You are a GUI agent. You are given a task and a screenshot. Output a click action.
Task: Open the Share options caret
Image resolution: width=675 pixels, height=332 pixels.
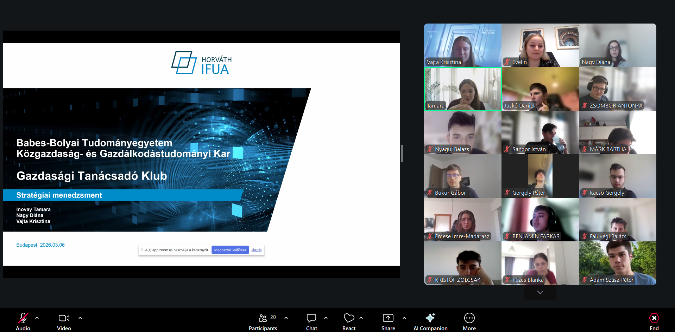[x=404, y=318]
